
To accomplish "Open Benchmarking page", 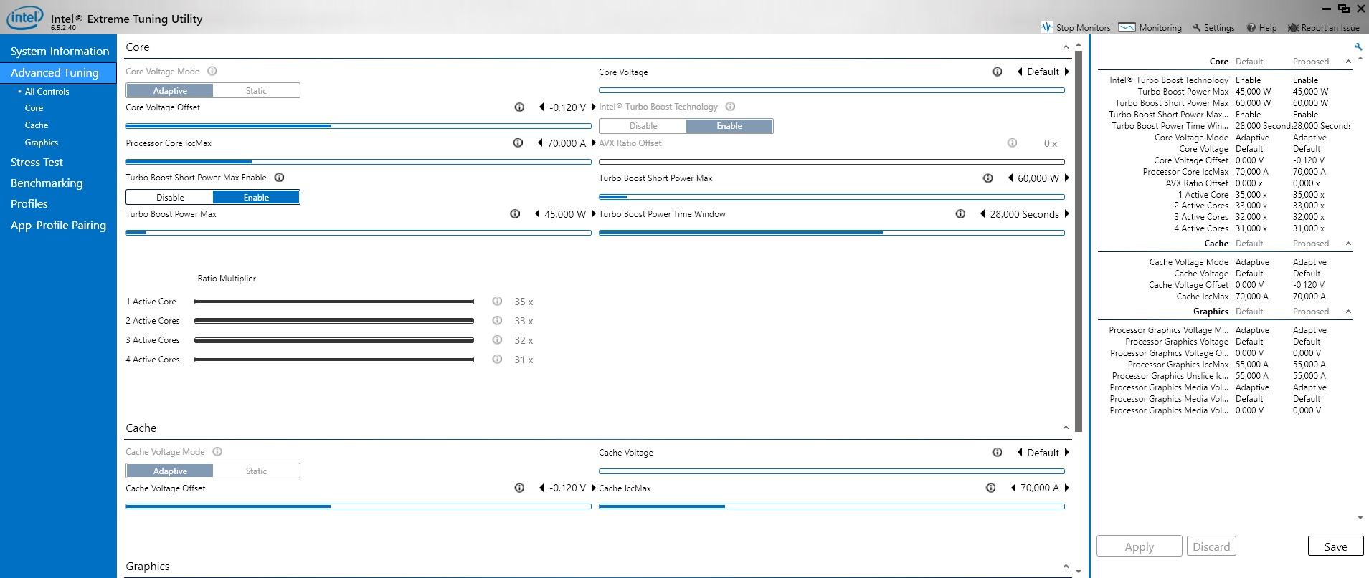I will point(47,183).
